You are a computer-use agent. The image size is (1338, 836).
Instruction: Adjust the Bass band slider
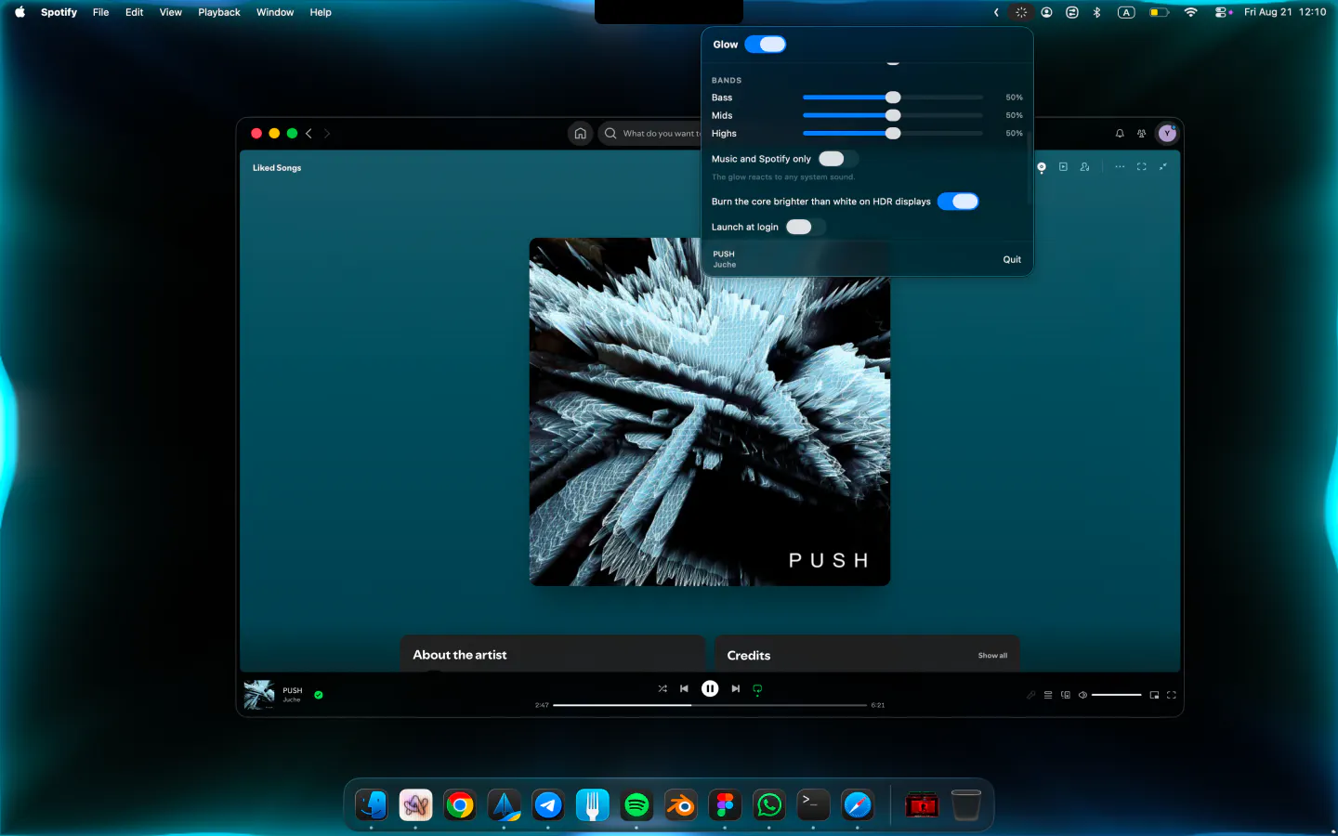coord(893,98)
